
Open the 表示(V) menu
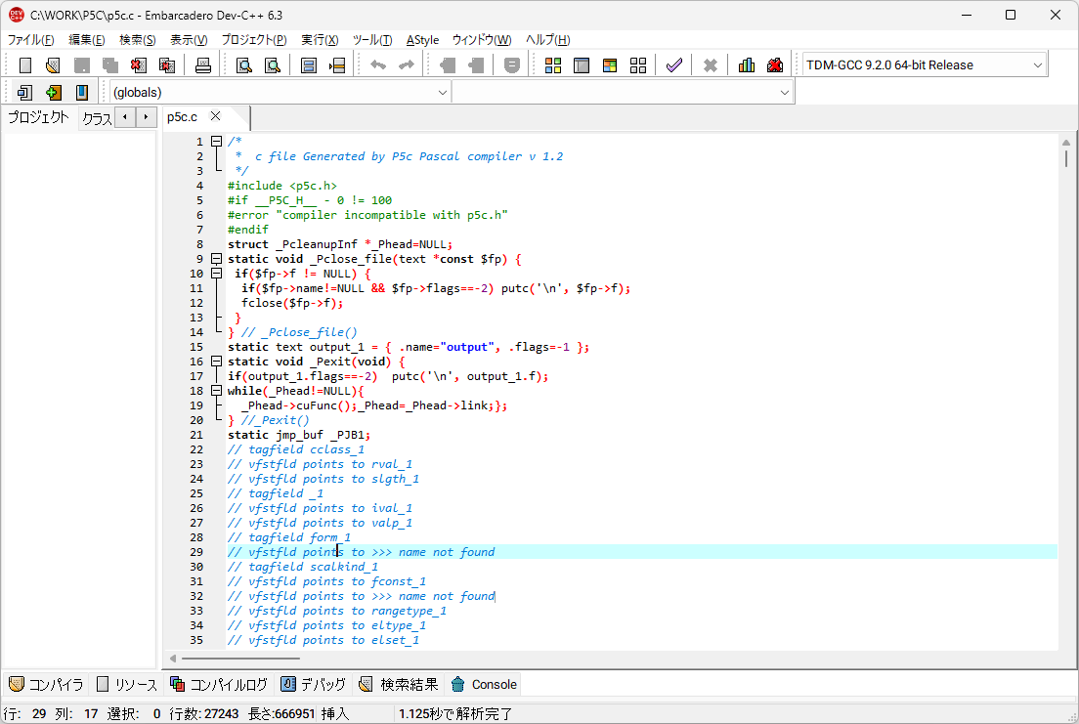pyautogui.click(x=189, y=40)
